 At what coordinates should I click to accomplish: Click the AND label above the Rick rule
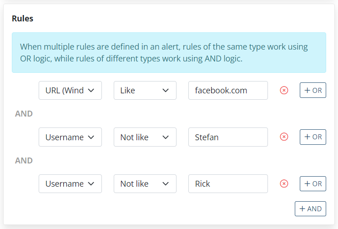tap(24, 160)
